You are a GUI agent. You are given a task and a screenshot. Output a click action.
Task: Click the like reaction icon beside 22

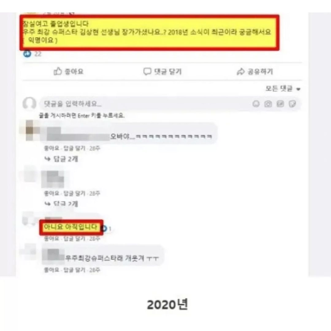pyautogui.click(x=27, y=54)
